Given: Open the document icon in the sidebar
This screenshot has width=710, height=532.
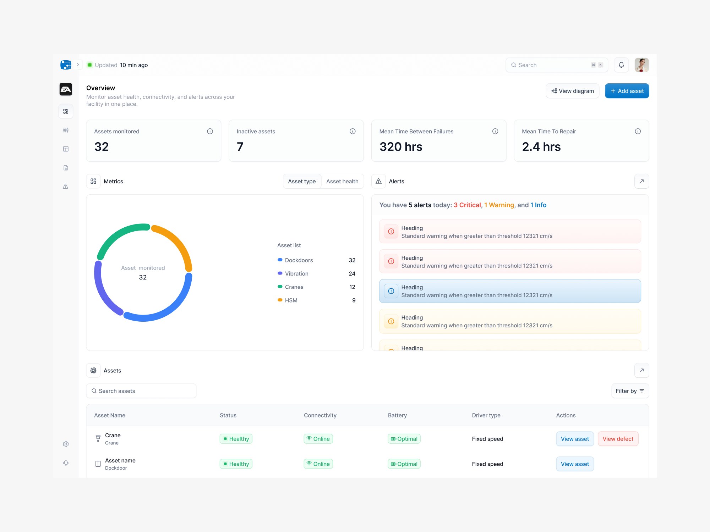Looking at the screenshot, I should pyautogui.click(x=66, y=168).
